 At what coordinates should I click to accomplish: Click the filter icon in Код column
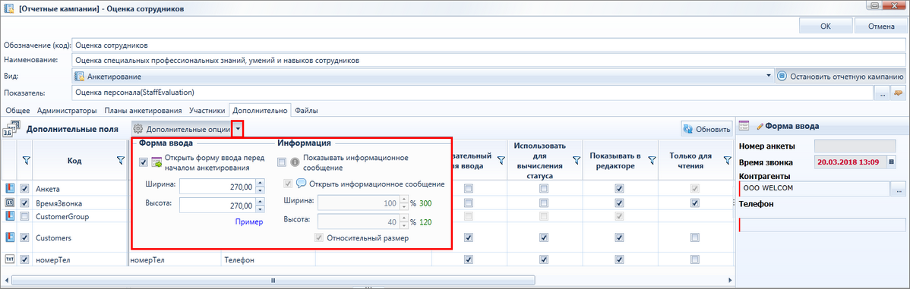tap(121, 160)
